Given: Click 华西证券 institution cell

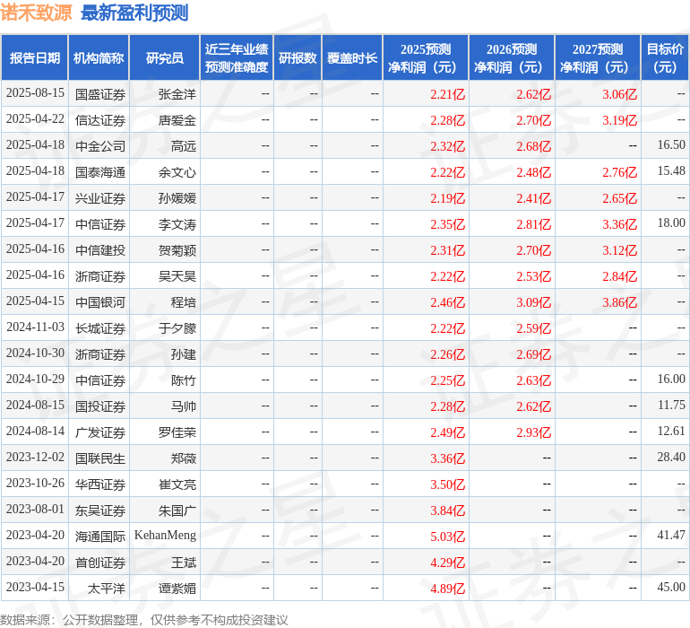Looking at the screenshot, I should tap(100, 484).
